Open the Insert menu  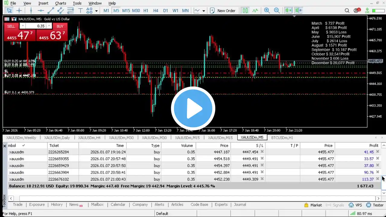point(43,3)
